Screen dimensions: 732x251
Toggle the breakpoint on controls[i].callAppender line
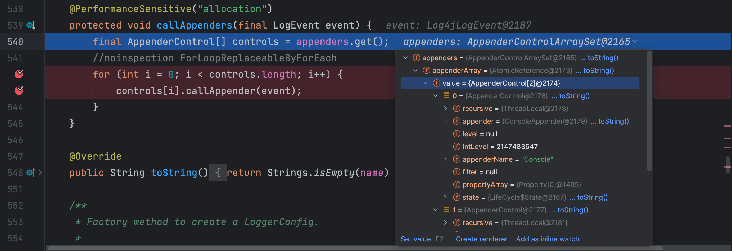[x=19, y=90]
